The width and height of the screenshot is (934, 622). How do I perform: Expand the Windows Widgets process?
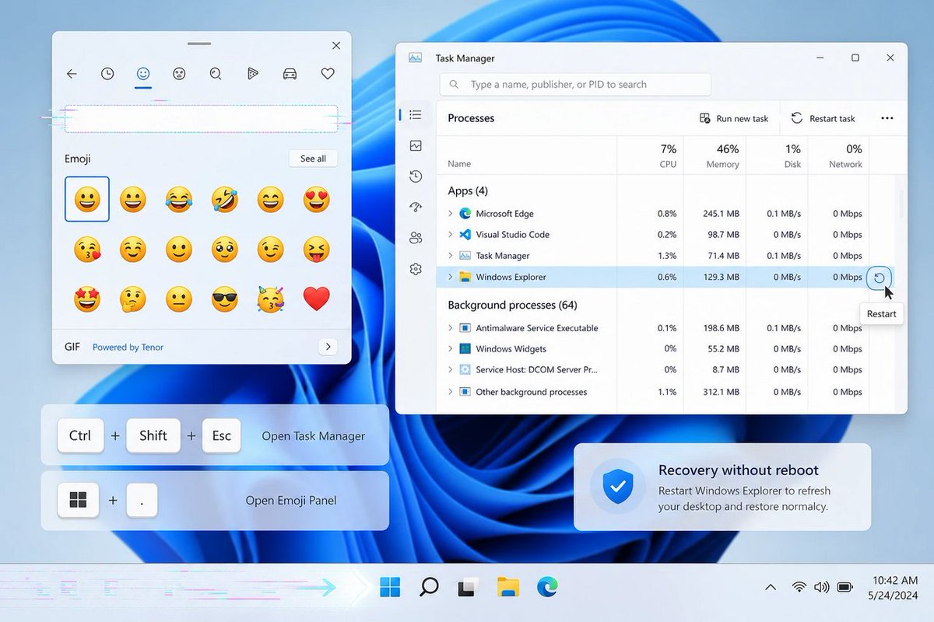[450, 349]
